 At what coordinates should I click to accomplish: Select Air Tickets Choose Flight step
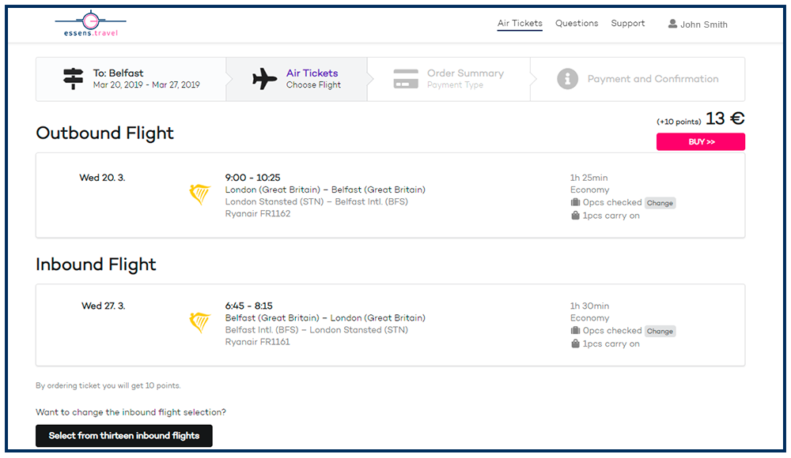297,79
